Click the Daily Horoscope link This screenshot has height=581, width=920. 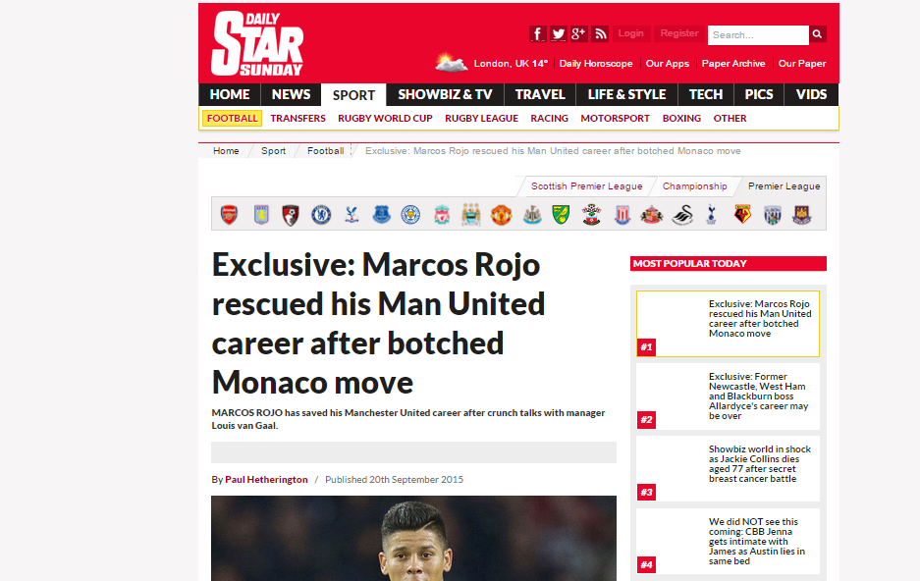(596, 64)
